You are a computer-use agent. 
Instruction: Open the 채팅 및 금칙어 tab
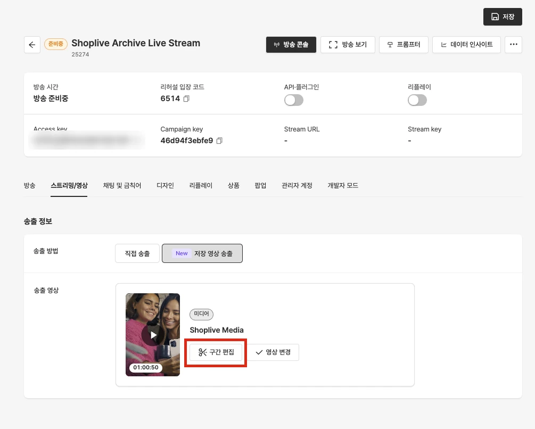pos(122,186)
